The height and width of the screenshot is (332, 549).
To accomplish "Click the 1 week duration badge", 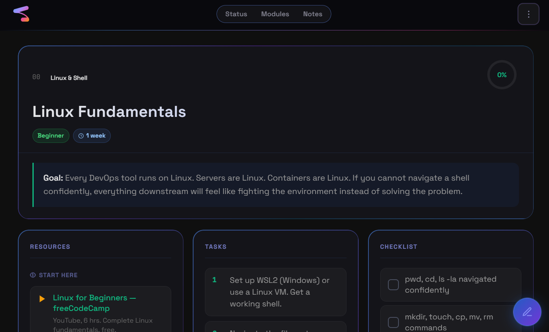I will (x=92, y=136).
